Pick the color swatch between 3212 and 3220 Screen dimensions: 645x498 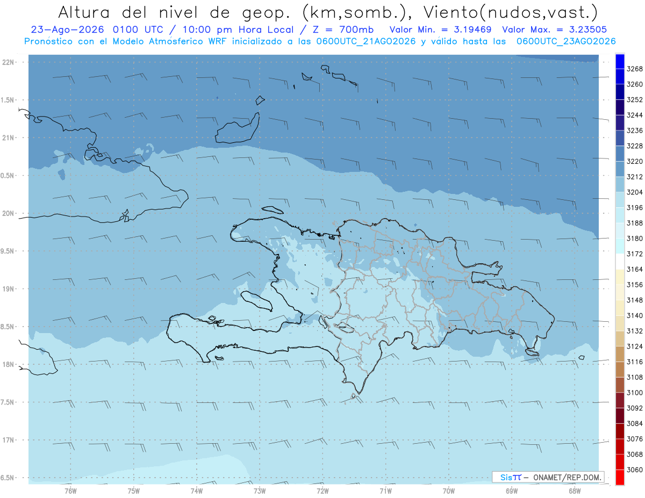[x=620, y=169]
